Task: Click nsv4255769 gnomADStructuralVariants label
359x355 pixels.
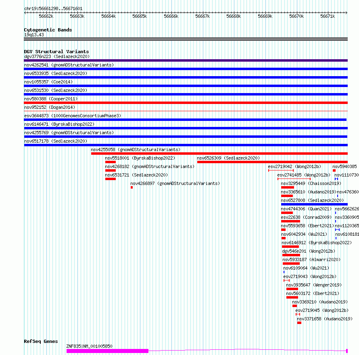Action: tap(69, 133)
